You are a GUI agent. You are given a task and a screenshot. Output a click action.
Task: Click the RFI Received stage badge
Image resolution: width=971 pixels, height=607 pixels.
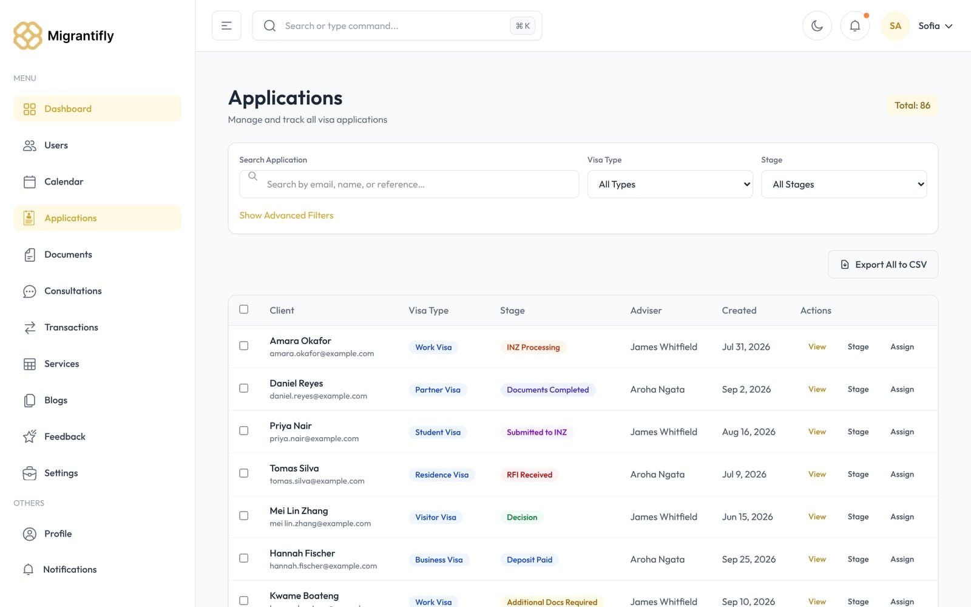click(x=529, y=475)
